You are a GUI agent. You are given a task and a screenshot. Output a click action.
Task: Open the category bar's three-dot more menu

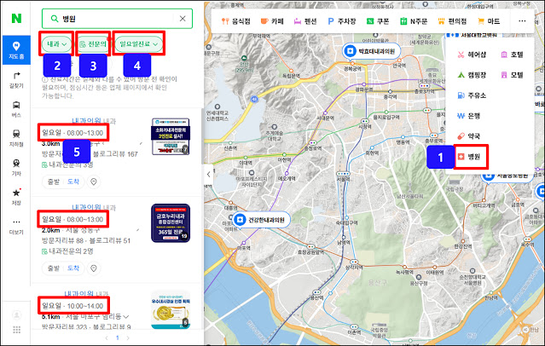(x=522, y=21)
